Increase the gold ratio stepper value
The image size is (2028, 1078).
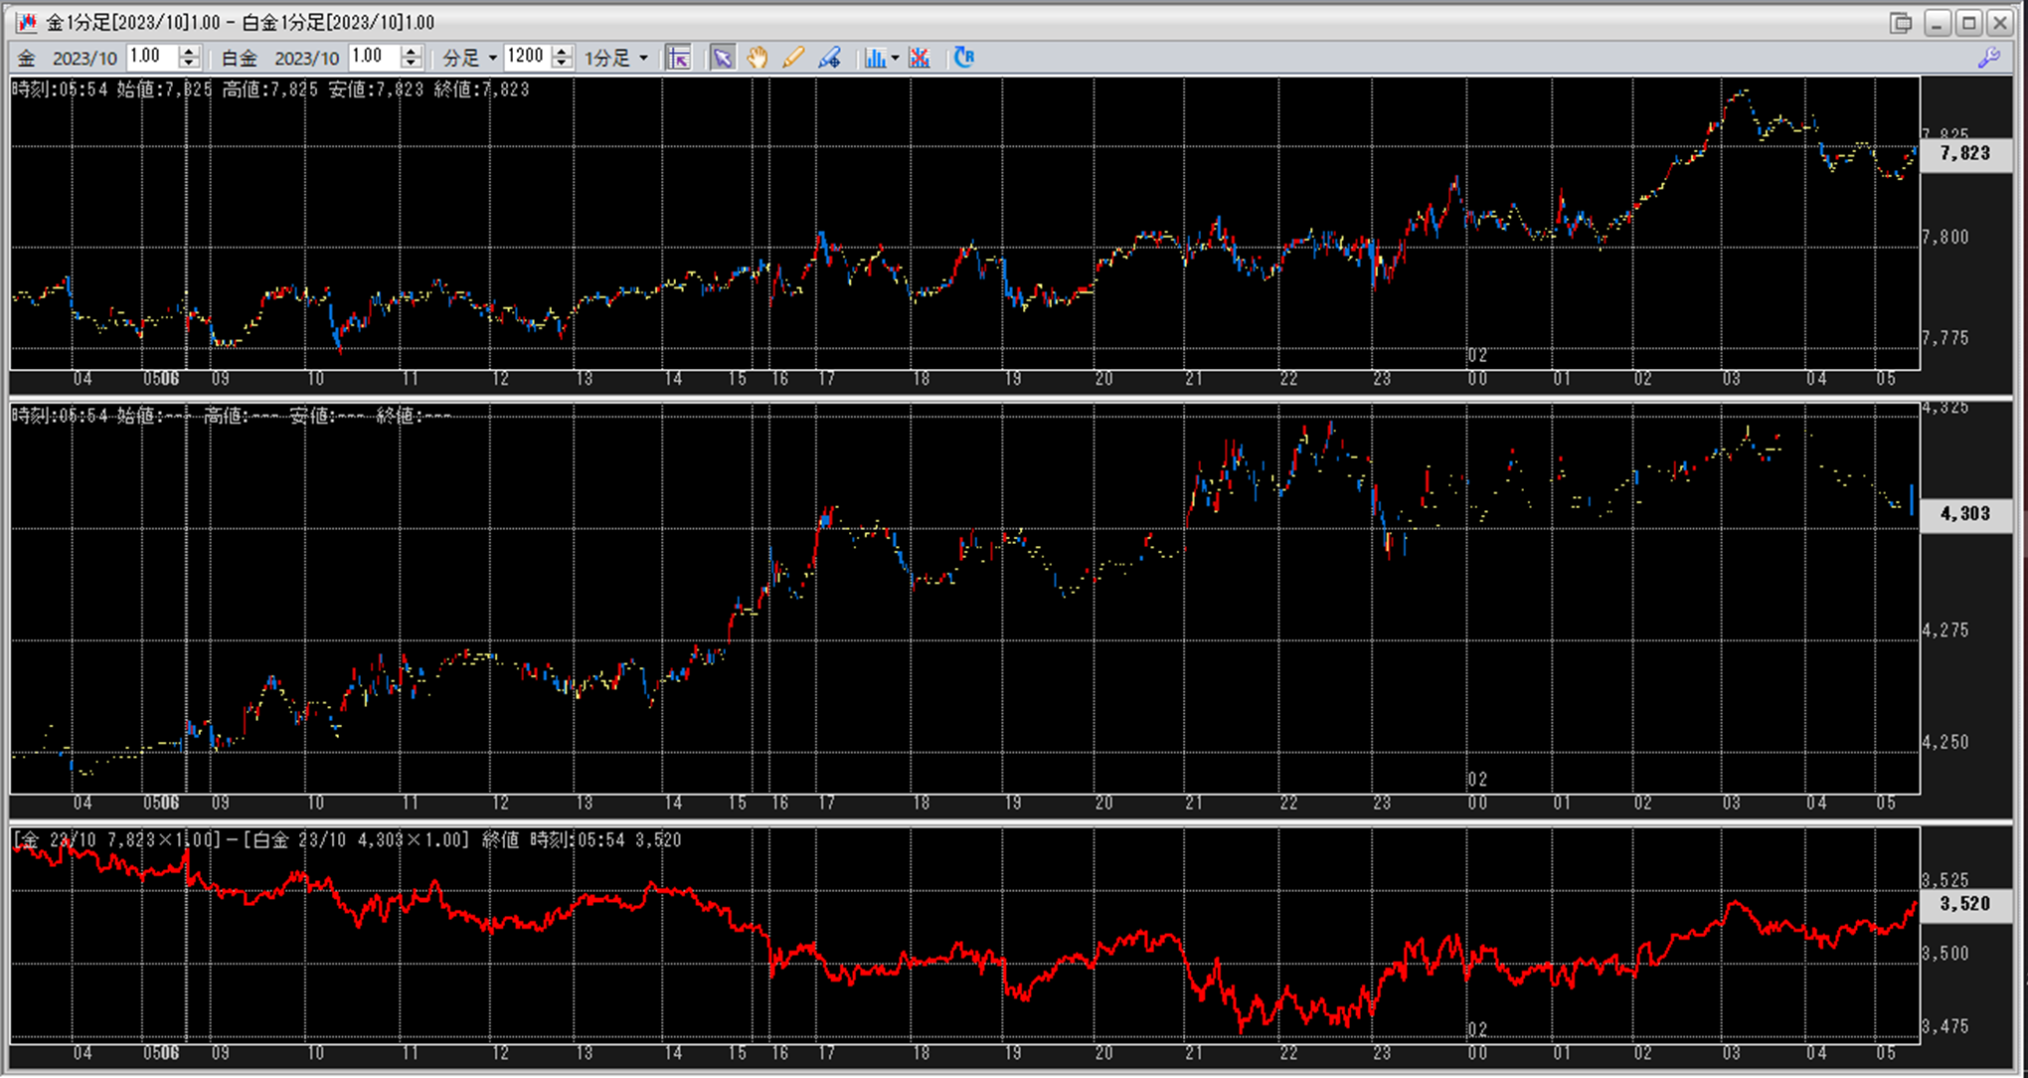pos(189,52)
